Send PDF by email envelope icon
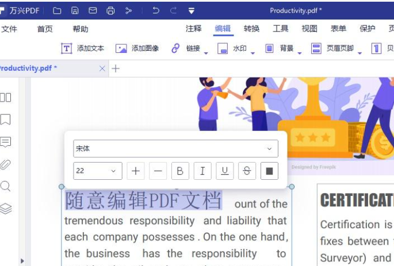 click(x=93, y=10)
